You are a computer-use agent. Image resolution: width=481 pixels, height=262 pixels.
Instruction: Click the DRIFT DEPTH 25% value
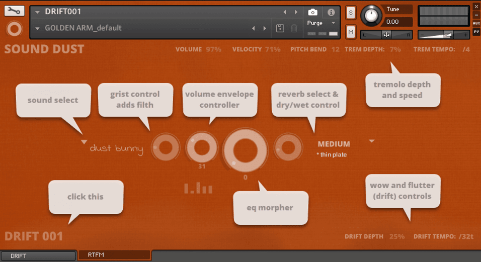397,236
